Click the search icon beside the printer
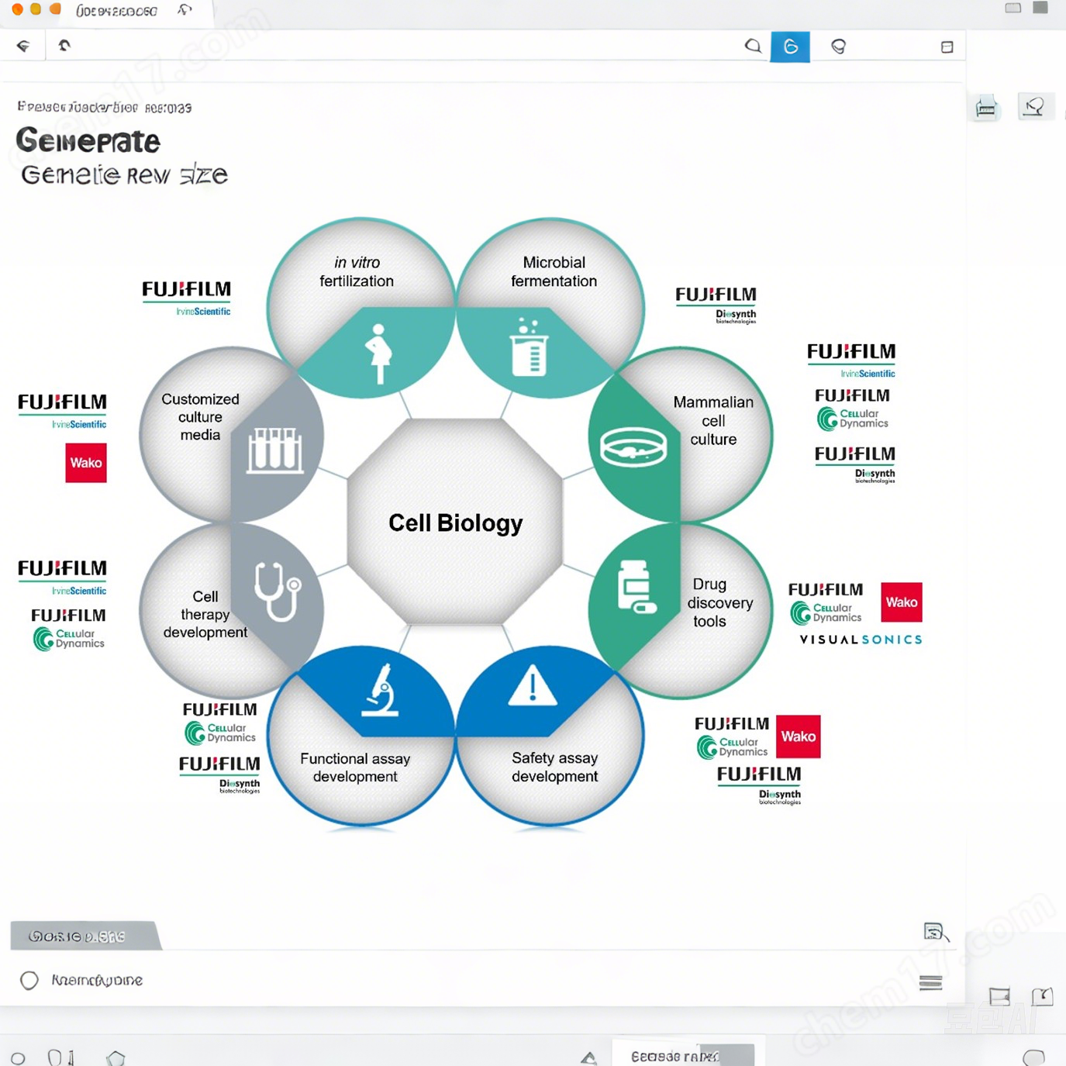1066x1066 pixels. [1034, 106]
